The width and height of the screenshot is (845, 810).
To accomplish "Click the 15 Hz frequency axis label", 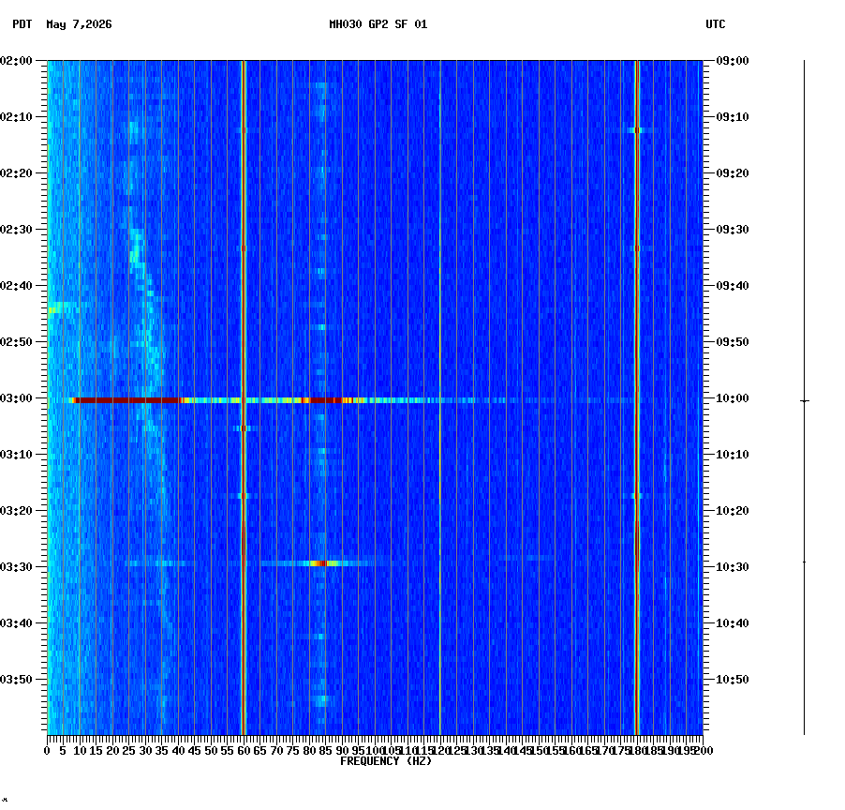I will coord(96,751).
